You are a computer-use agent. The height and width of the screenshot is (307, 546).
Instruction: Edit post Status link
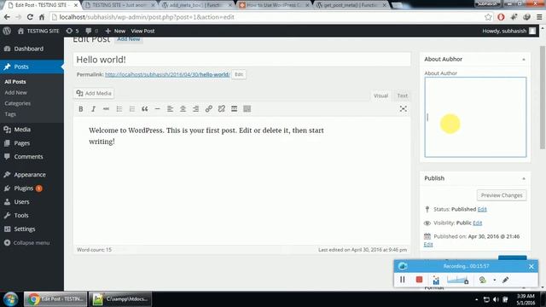click(482, 209)
